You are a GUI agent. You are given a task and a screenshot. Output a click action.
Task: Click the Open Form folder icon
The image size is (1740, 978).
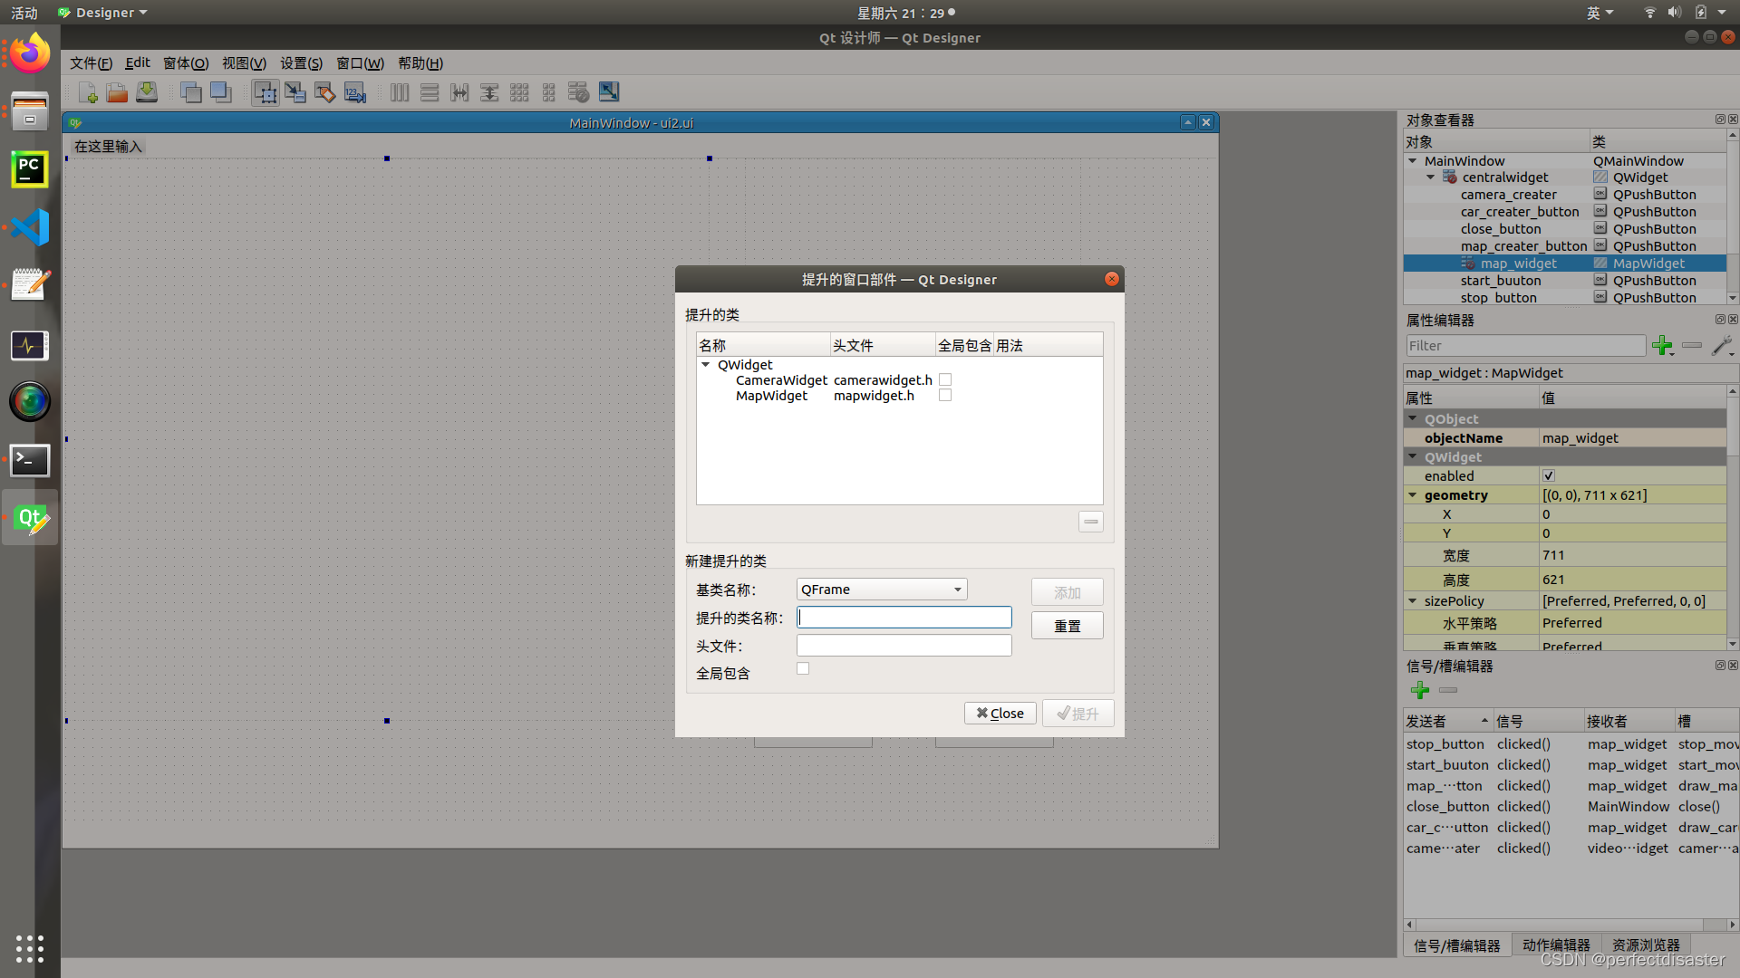[x=117, y=92]
